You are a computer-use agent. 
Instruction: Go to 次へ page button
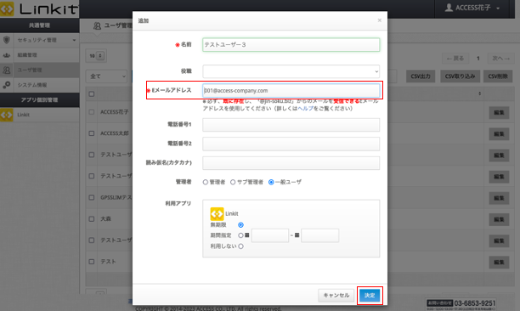click(x=500, y=59)
